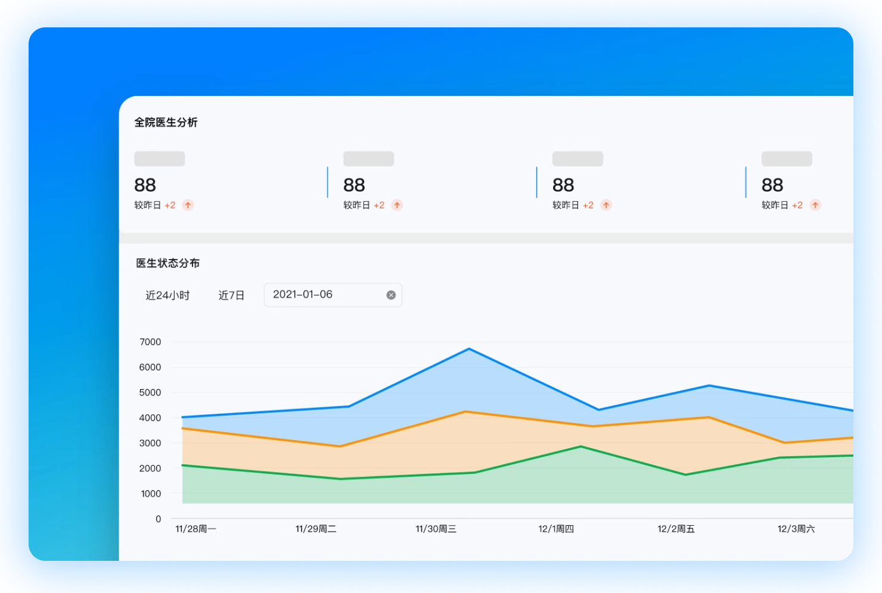Screen dimensions: 882x593
Task: Click the 11/29周二 x-axis label
Action: coord(316,529)
